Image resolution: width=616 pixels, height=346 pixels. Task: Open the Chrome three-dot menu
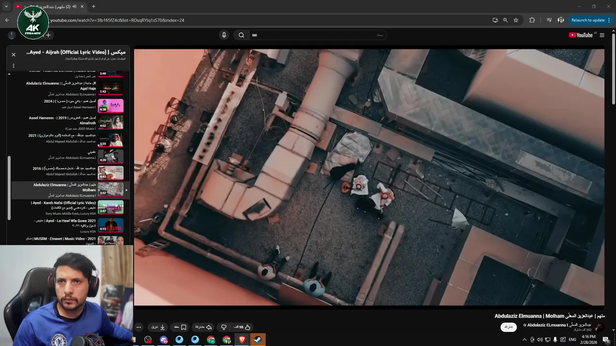tap(609, 20)
